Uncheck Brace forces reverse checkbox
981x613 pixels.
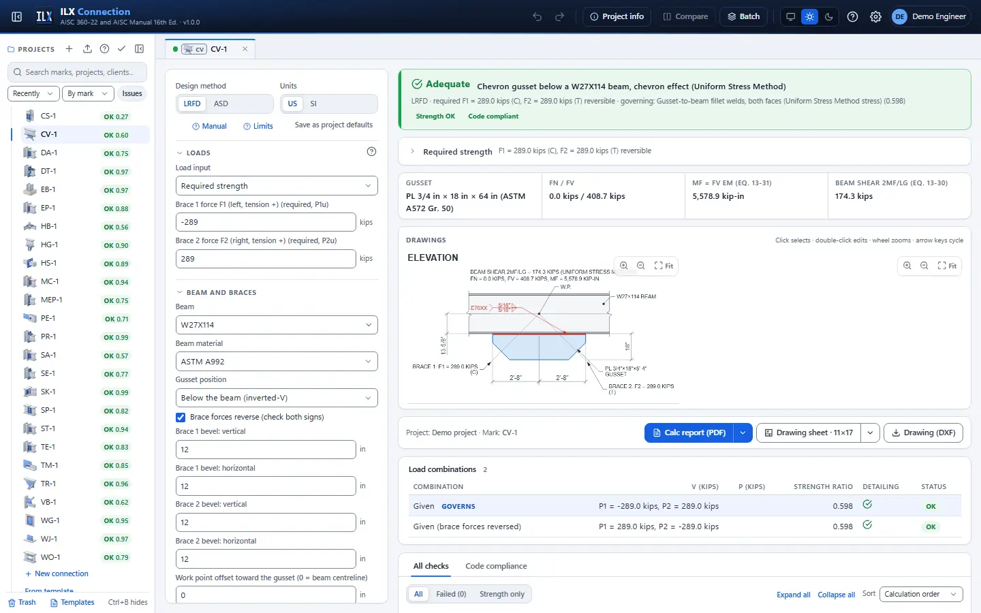click(181, 418)
